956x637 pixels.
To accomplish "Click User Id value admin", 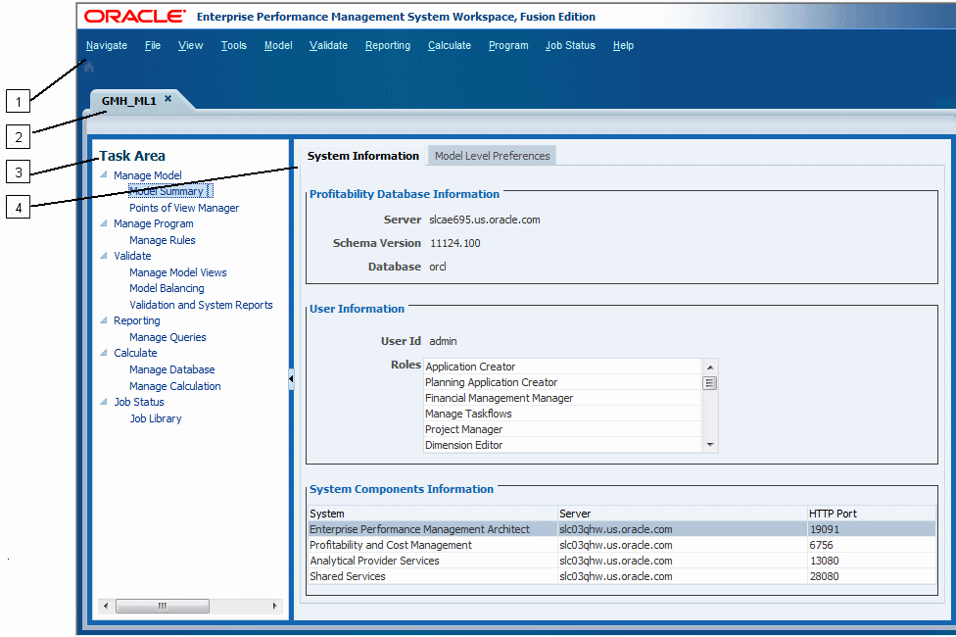I will point(443,341).
